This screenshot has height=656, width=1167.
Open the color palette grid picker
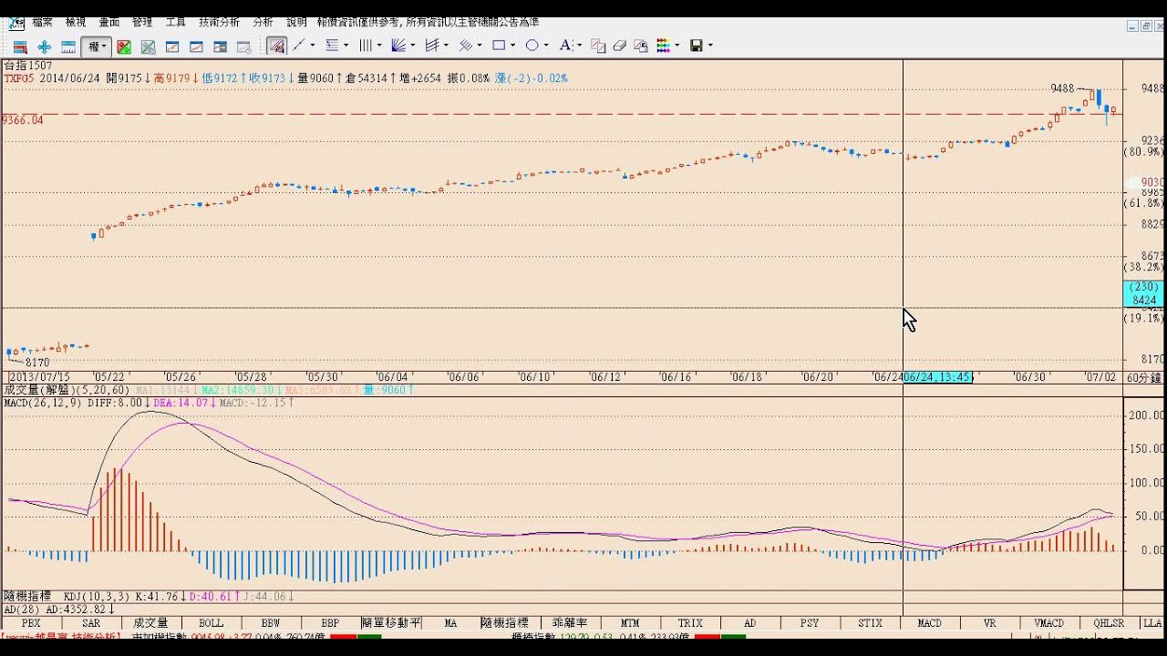click(663, 46)
